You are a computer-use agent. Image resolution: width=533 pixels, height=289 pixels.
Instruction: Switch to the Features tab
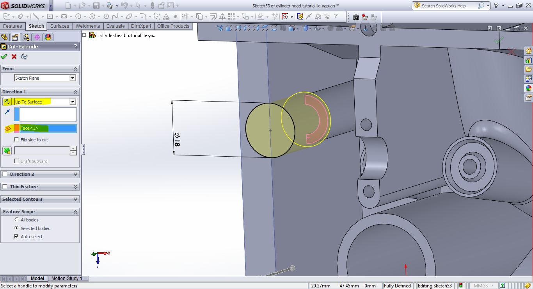[x=12, y=26]
